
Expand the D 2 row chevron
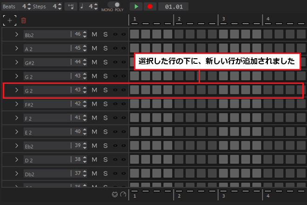(17, 159)
